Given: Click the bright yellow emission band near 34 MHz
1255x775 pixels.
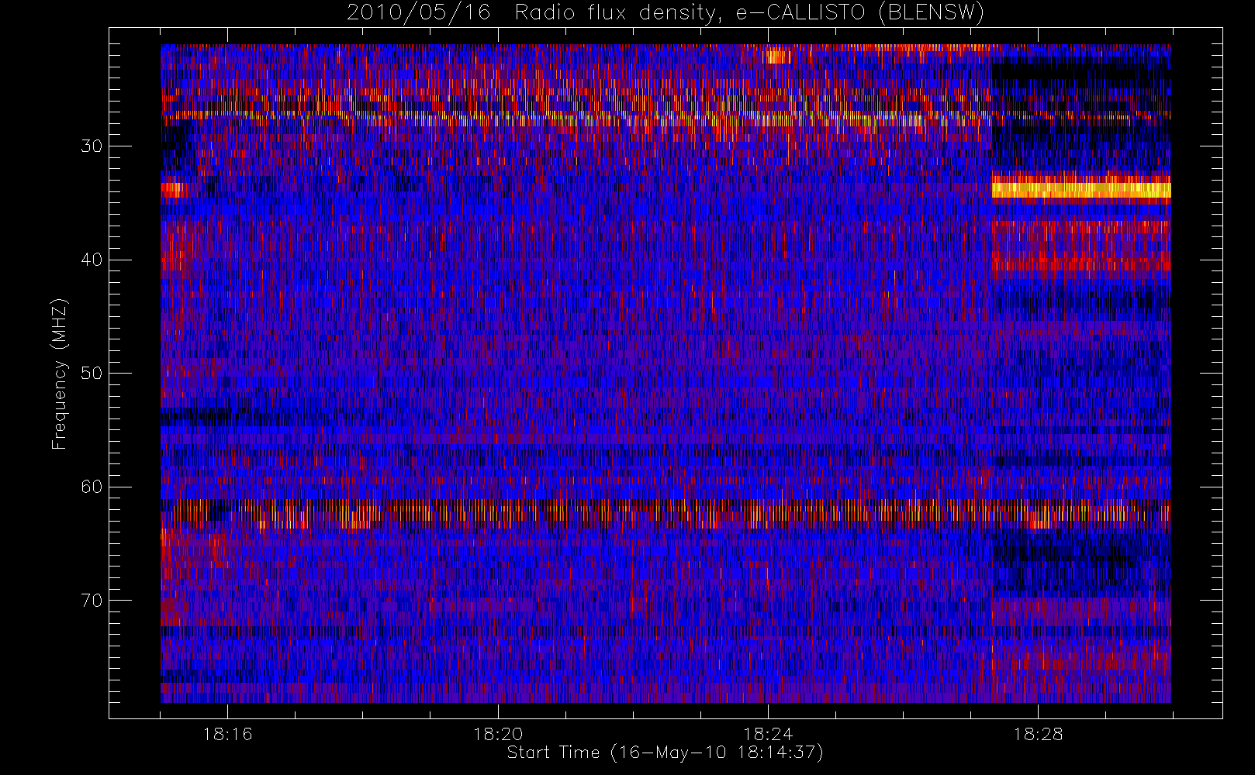Looking at the screenshot, I should tap(1081, 188).
